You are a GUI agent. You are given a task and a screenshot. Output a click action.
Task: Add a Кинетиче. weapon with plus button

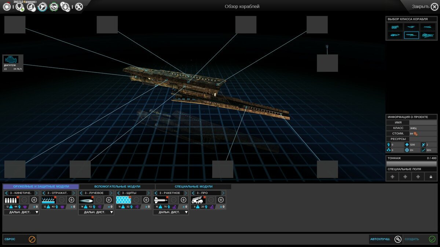[34, 200]
